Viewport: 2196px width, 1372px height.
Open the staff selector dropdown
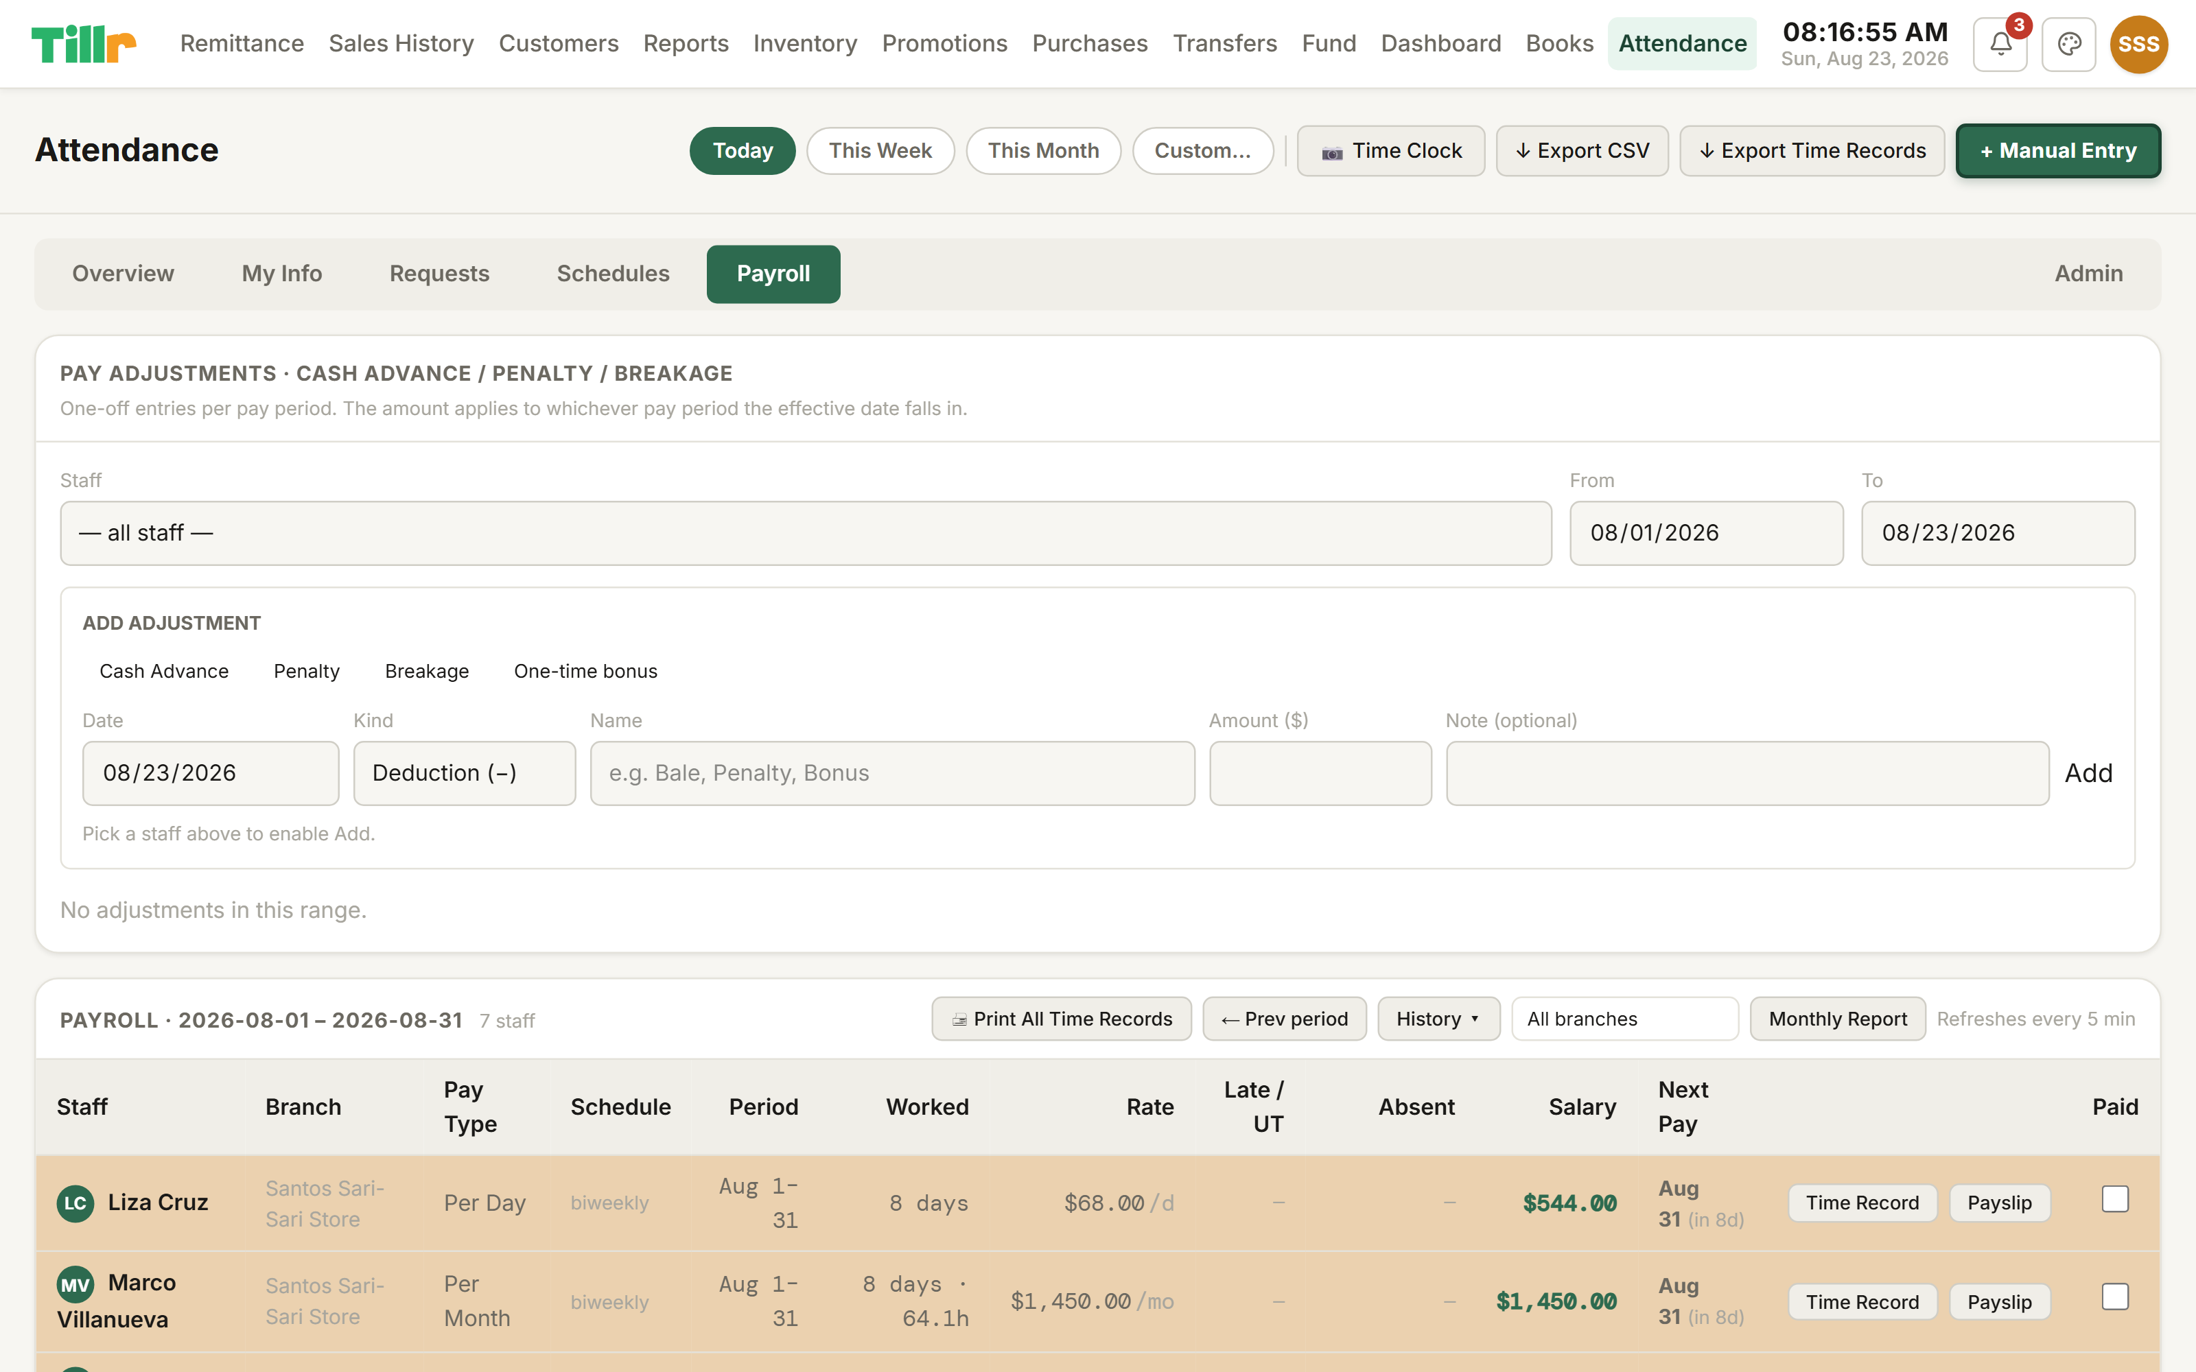pos(806,532)
